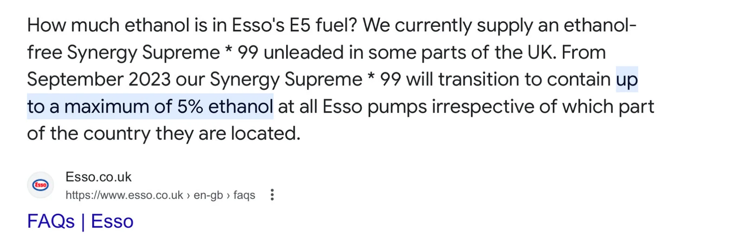Click the https://www.esso.co.uk URL text
The height and width of the screenshot is (242, 742).
(x=124, y=195)
